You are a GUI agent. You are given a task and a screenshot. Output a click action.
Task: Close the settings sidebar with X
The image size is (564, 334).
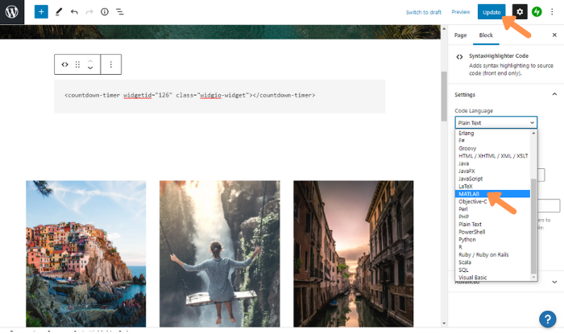[x=554, y=35]
